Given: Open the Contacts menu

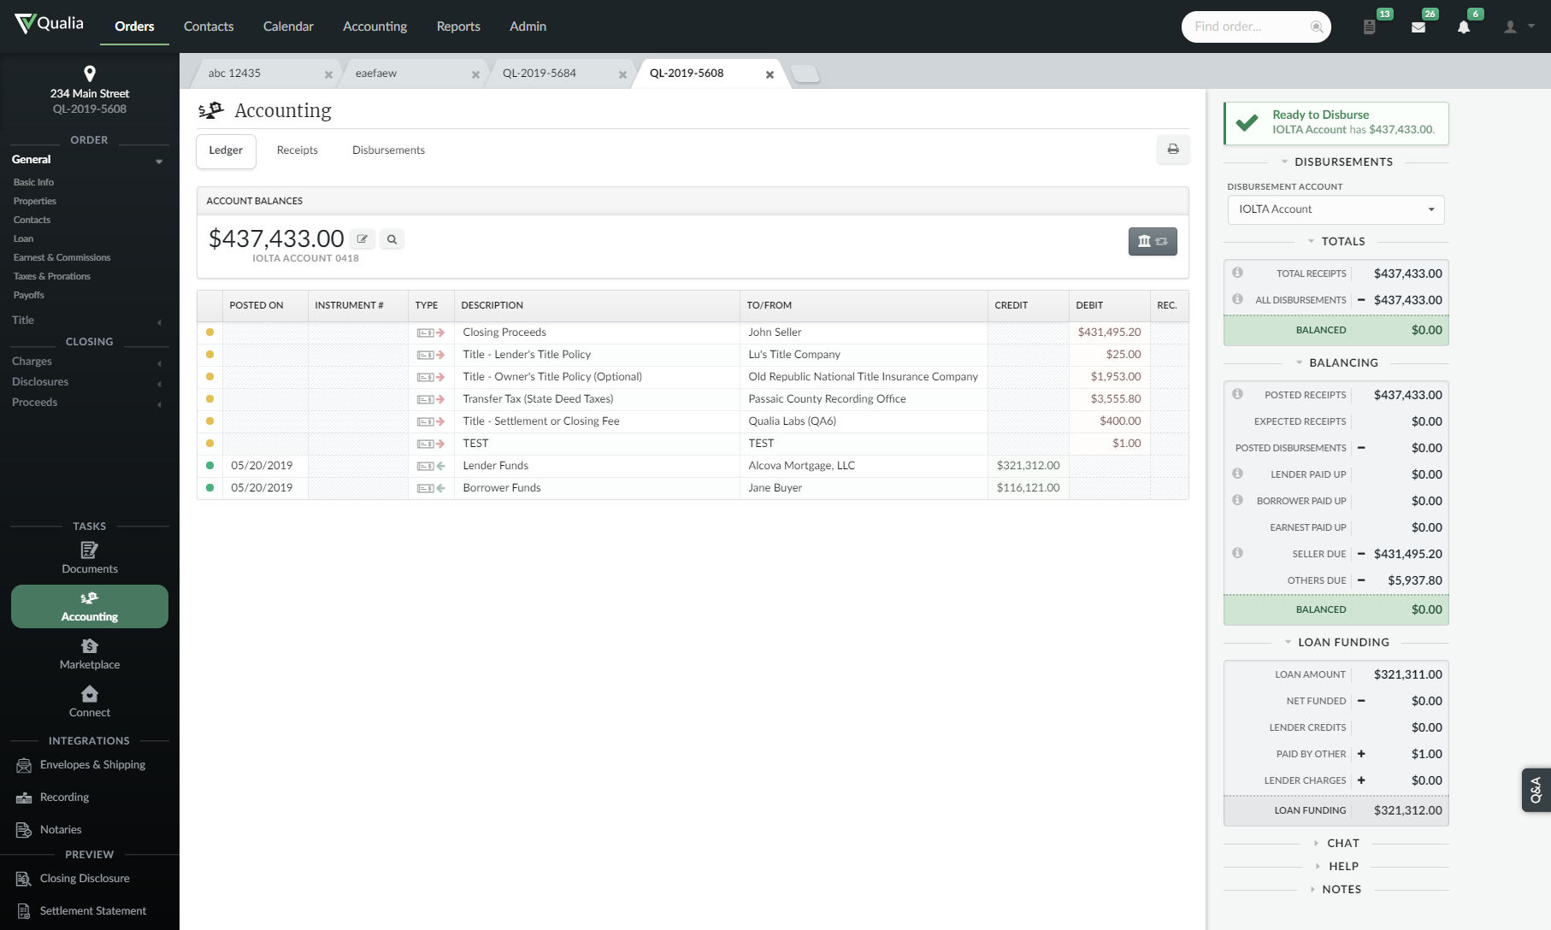Looking at the screenshot, I should coord(209,26).
